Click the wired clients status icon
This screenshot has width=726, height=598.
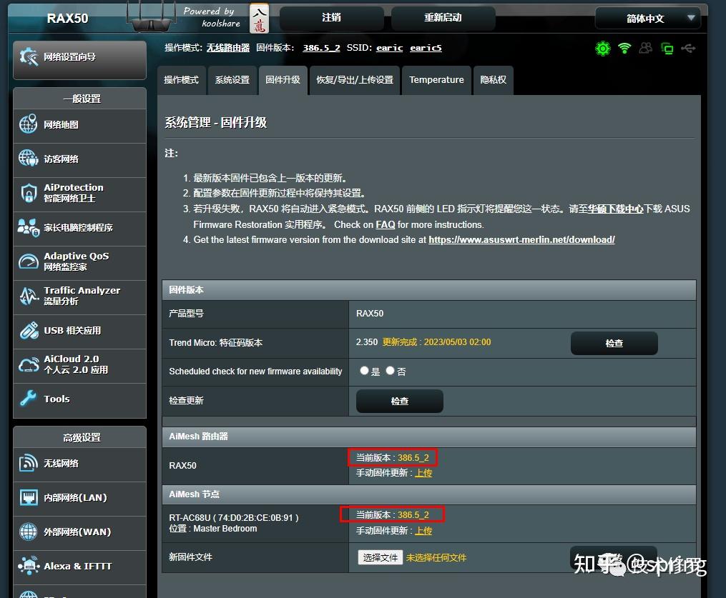click(667, 49)
